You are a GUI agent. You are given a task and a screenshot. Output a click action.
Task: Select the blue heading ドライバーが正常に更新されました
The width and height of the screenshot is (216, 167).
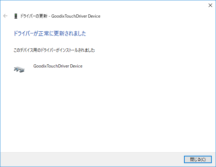(x=50, y=33)
